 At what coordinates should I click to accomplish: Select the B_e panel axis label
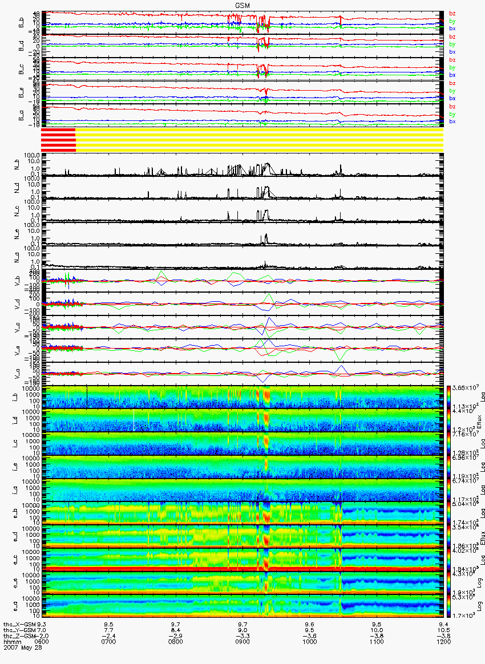[21, 92]
